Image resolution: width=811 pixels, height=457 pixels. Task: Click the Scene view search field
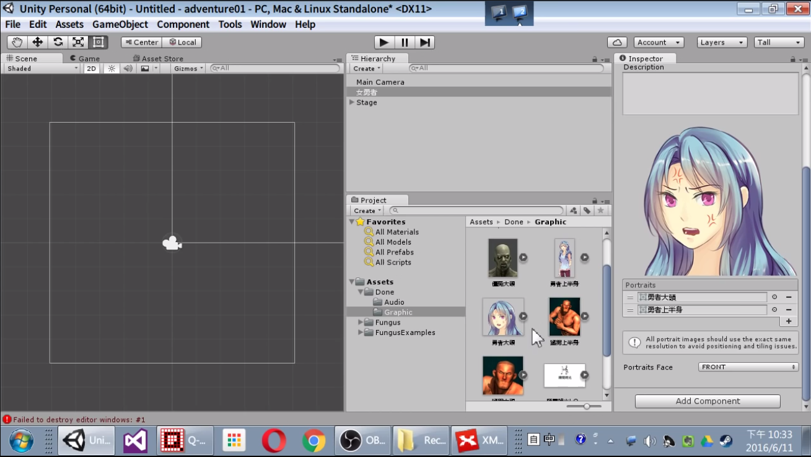tap(276, 68)
